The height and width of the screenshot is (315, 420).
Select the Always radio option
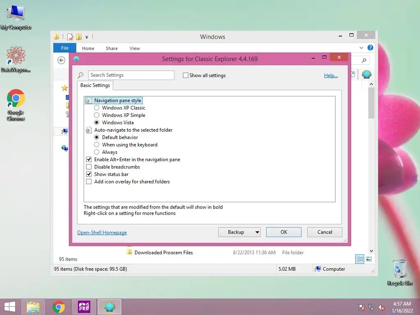pos(97,152)
